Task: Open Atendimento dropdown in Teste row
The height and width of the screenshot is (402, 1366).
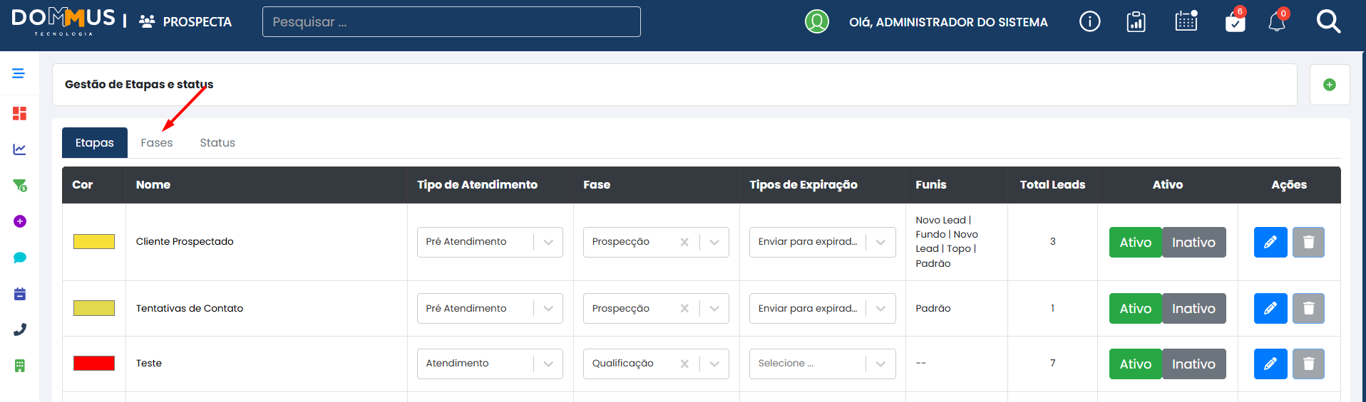Action: 490,364
